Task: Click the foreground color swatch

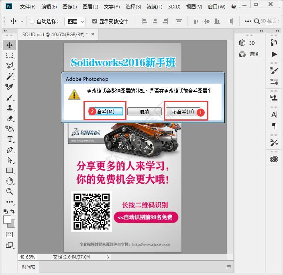Action: (7, 219)
